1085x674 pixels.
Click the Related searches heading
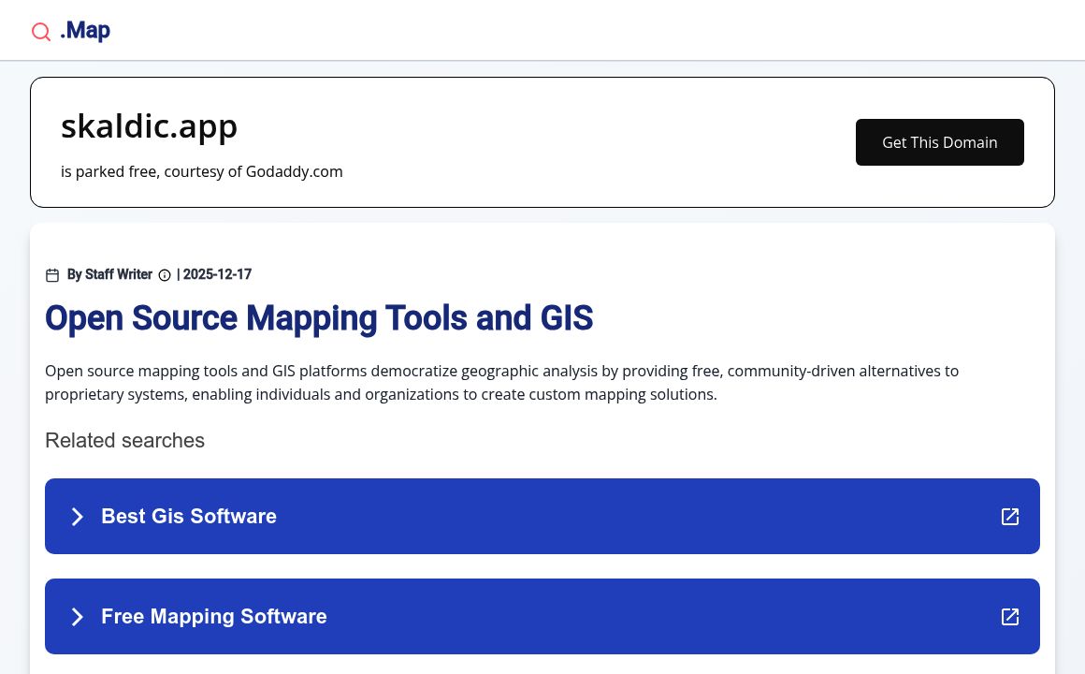(x=124, y=440)
